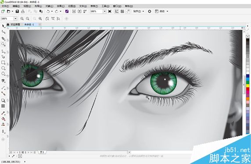Select the Rectangle tool
This screenshot has height=164, width=251.
click(3, 62)
